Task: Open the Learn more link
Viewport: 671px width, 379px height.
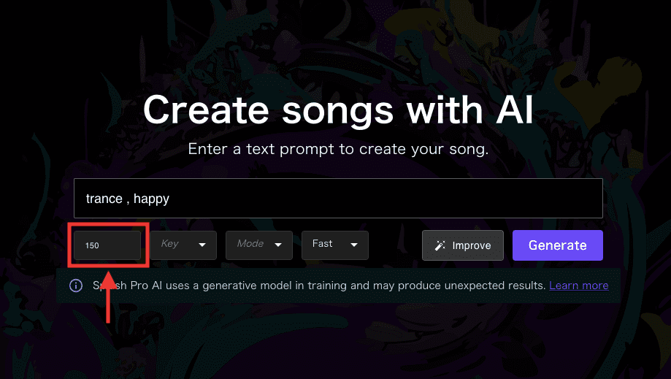Action: point(578,286)
